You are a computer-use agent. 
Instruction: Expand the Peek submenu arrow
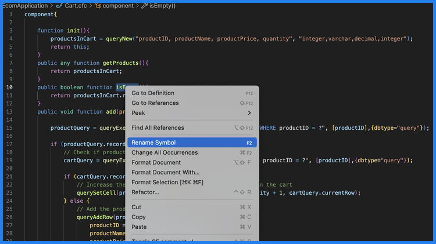coord(249,113)
